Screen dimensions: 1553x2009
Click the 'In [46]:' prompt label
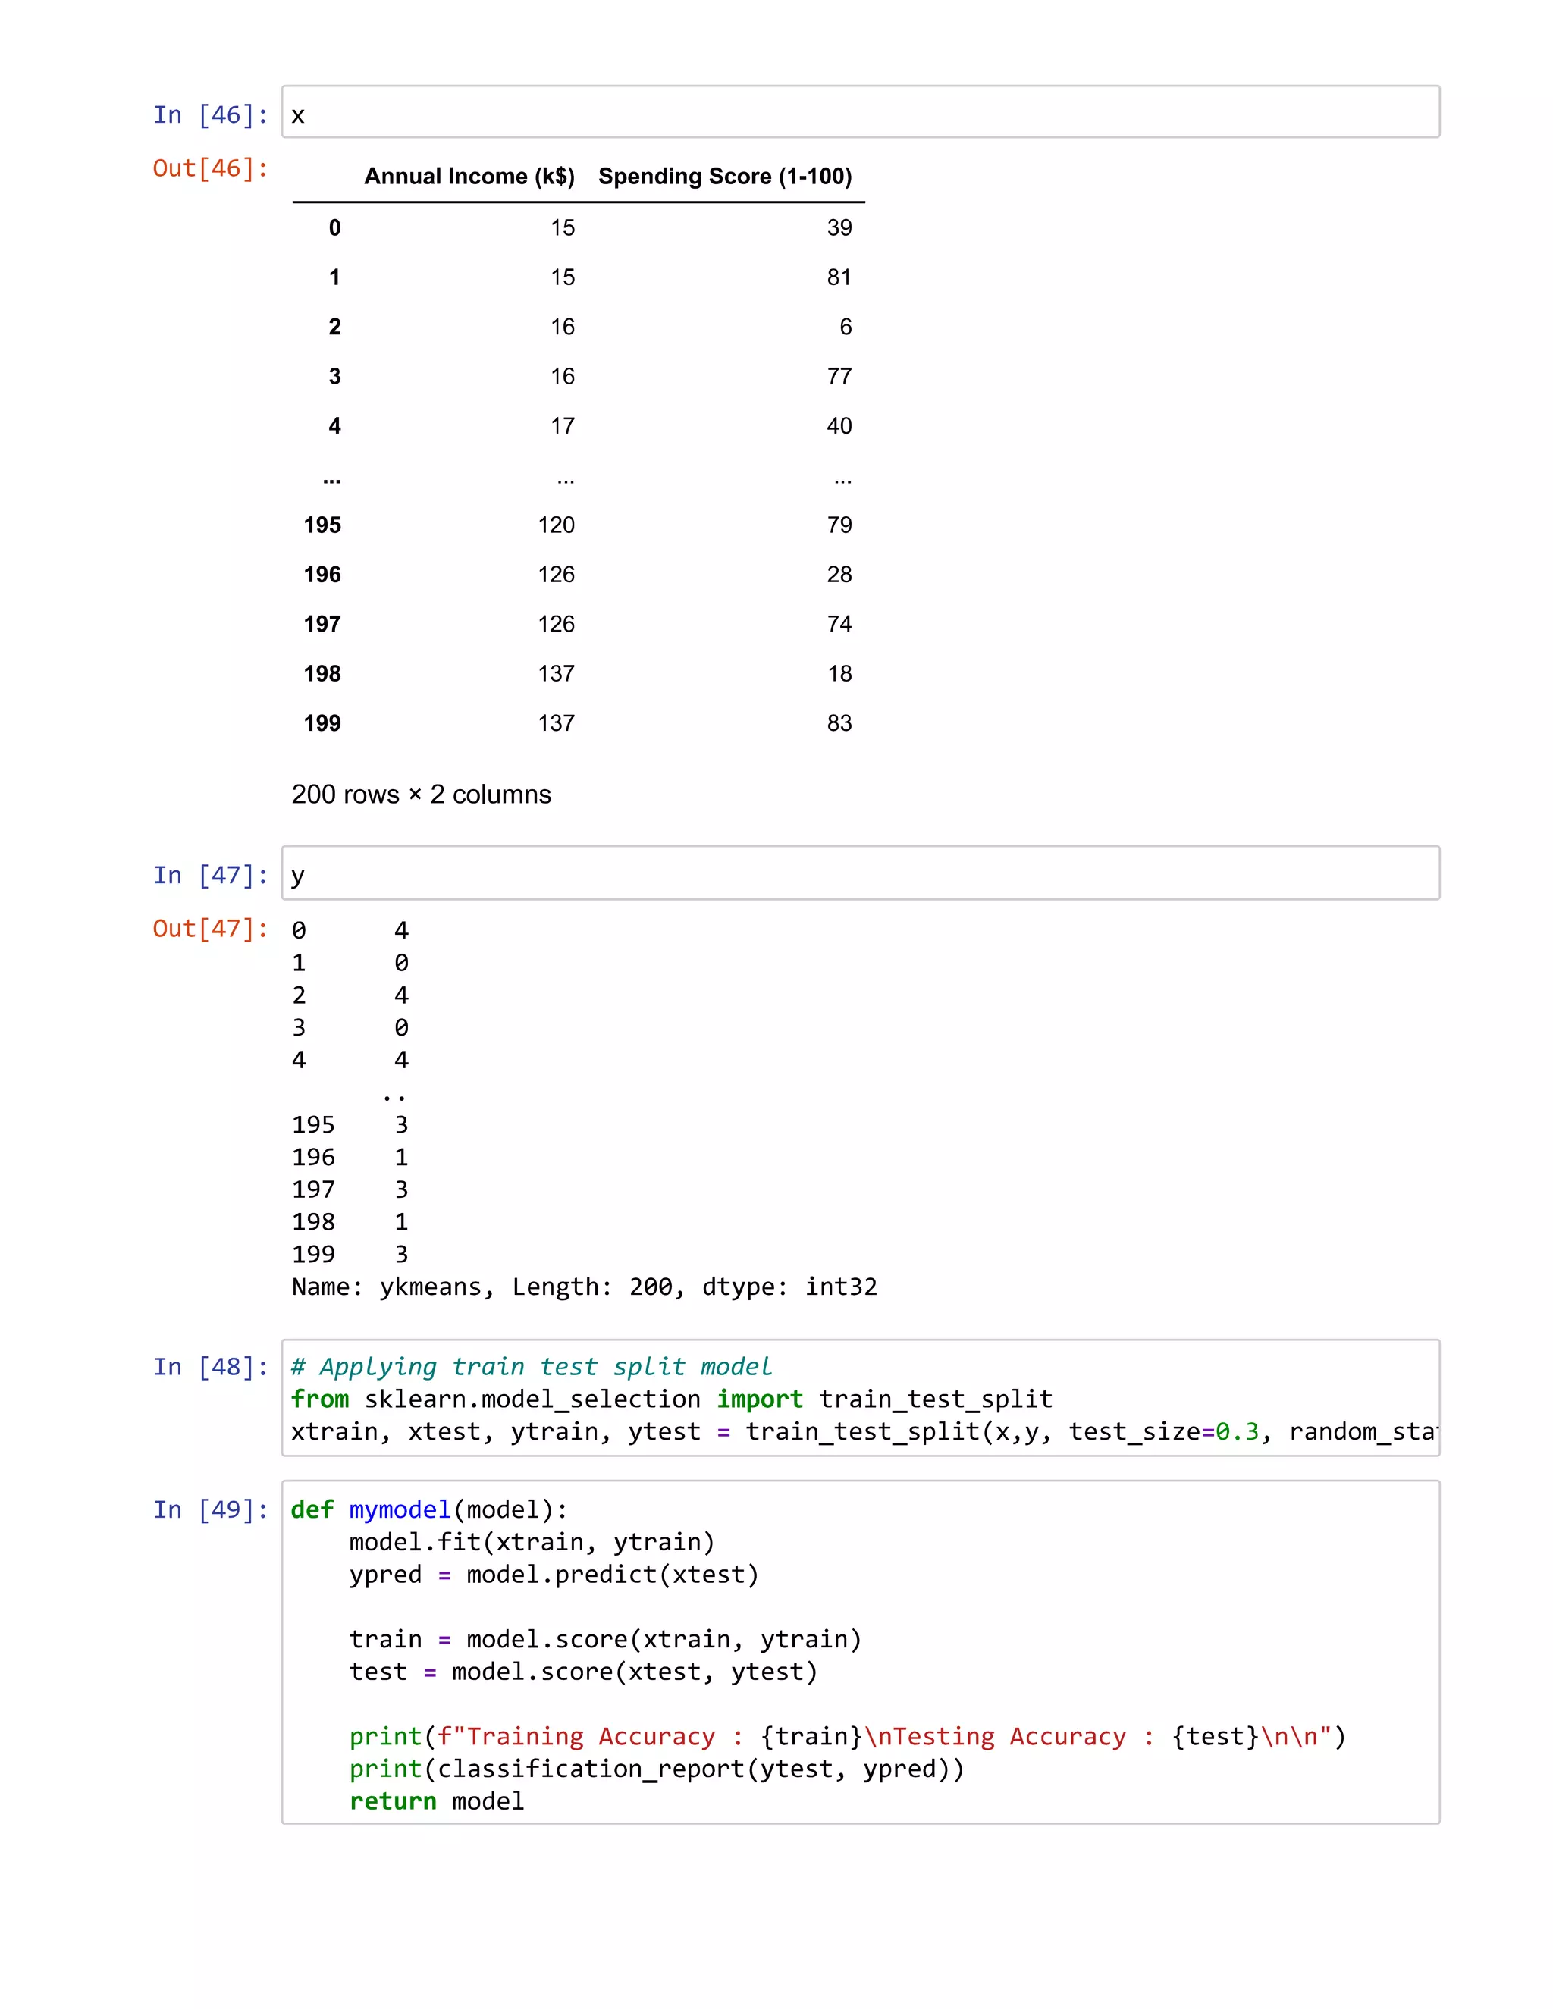(211, 115)
